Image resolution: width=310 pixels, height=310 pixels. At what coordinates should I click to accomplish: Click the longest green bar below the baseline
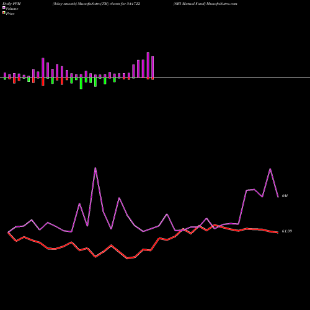(81, 83)
